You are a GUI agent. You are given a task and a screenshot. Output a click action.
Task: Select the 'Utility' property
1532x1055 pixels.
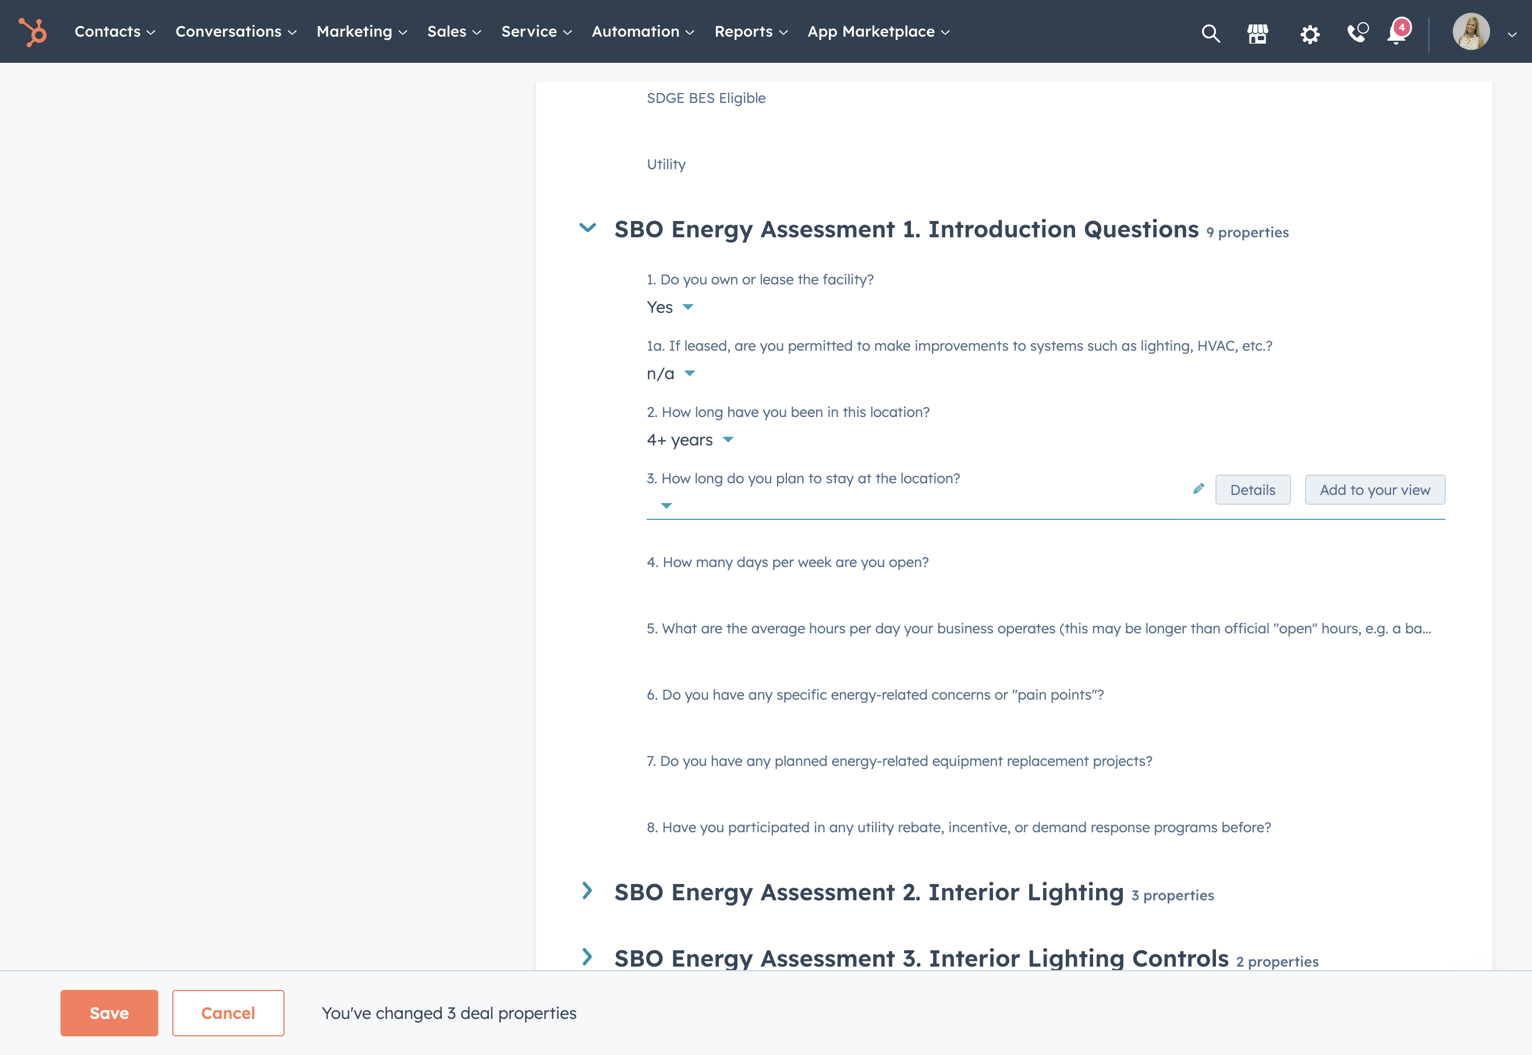click(666, 164)
